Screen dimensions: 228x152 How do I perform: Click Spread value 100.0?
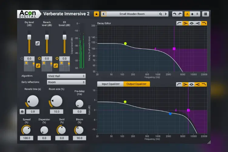[27, 138]
